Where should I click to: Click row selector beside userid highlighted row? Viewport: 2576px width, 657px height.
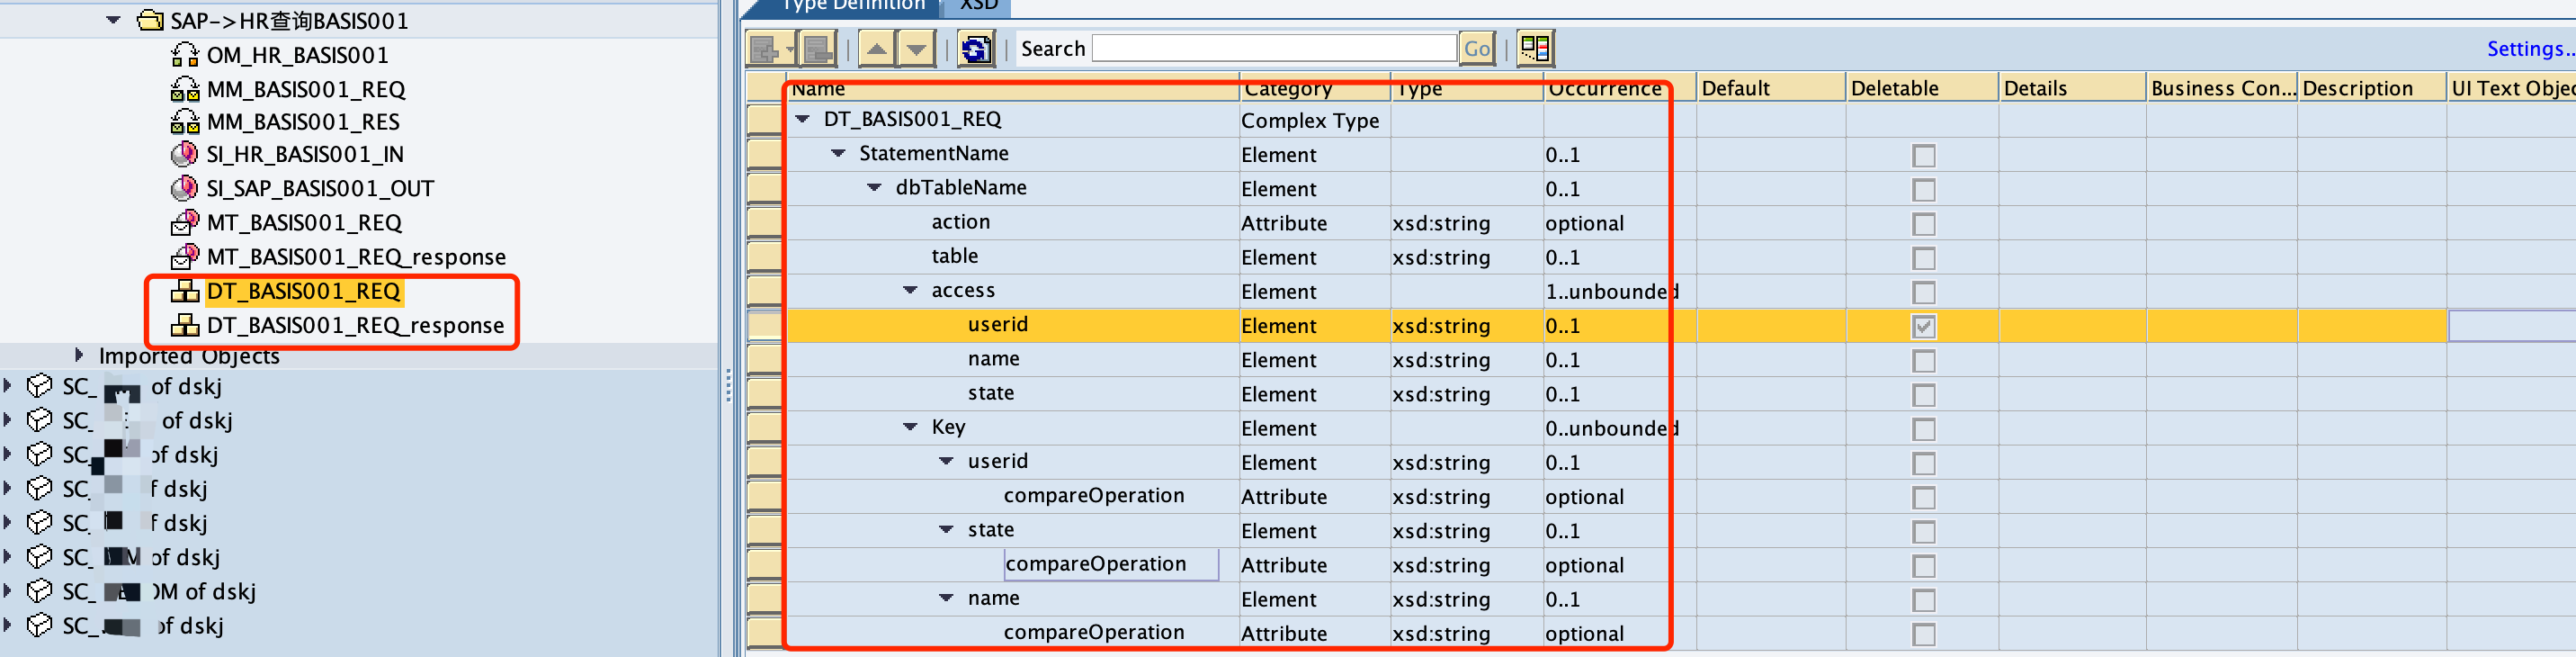[765, 325]
